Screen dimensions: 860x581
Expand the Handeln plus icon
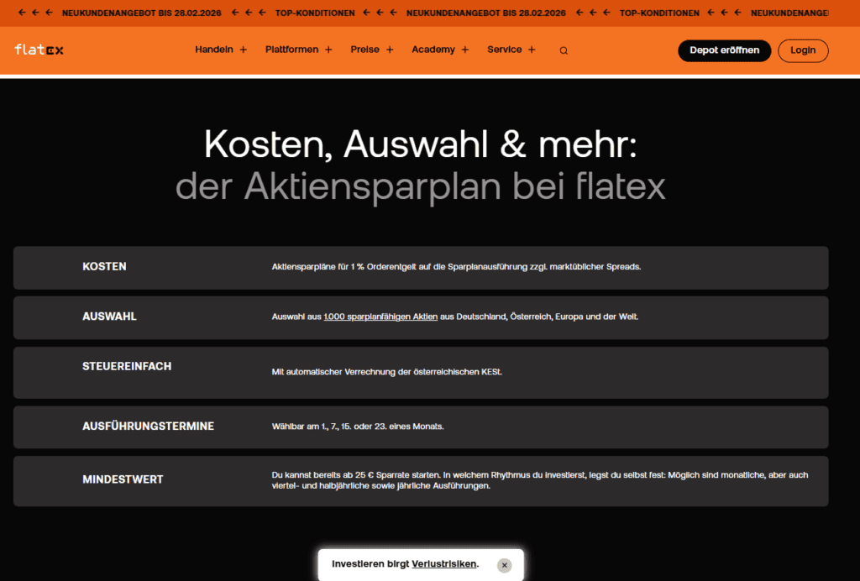coord(244,50)
